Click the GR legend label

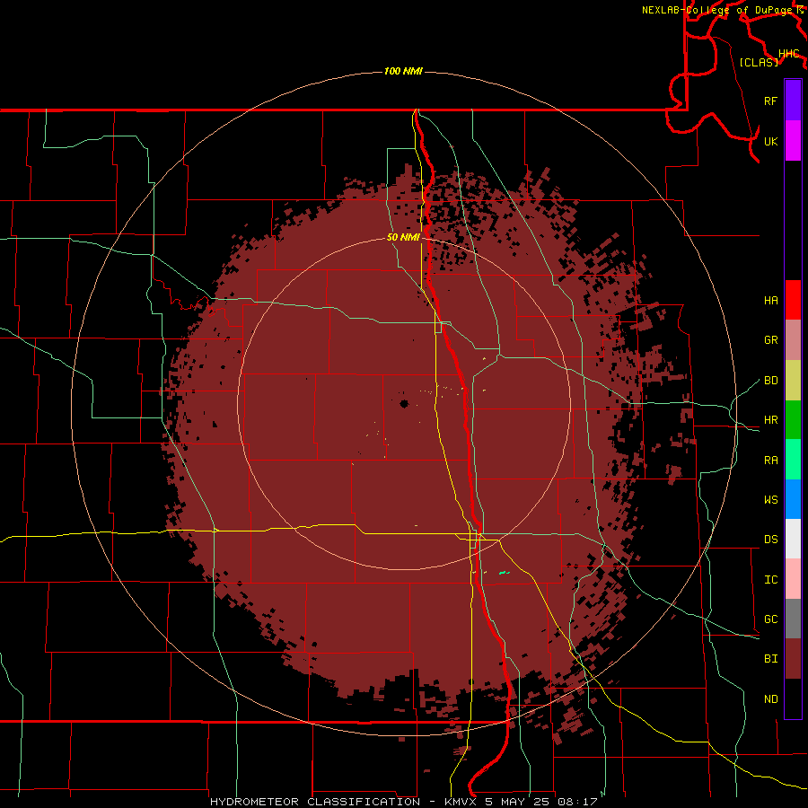coord(771,340)
